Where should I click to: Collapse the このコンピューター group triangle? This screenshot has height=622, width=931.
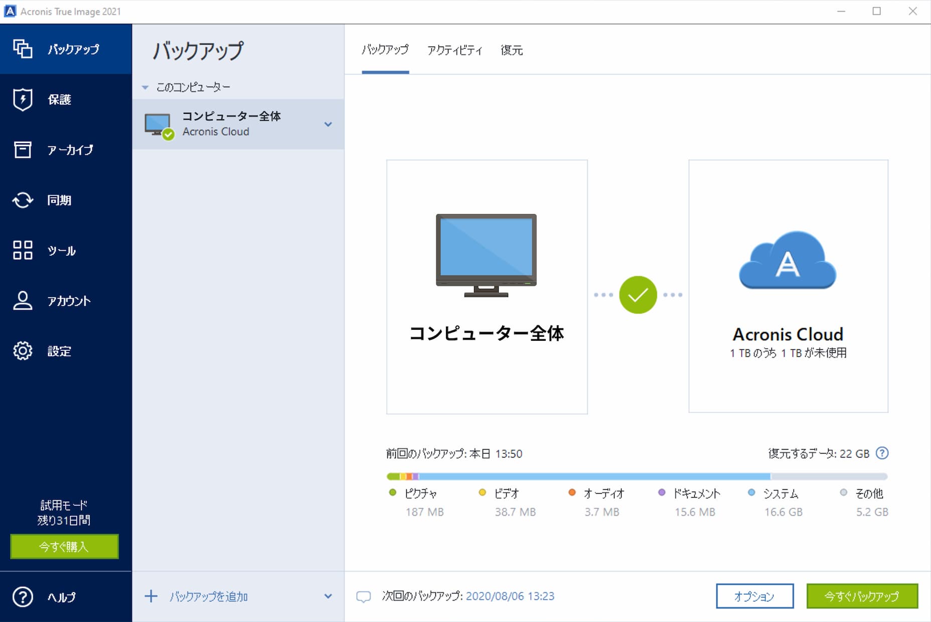(x=145, y=88)
